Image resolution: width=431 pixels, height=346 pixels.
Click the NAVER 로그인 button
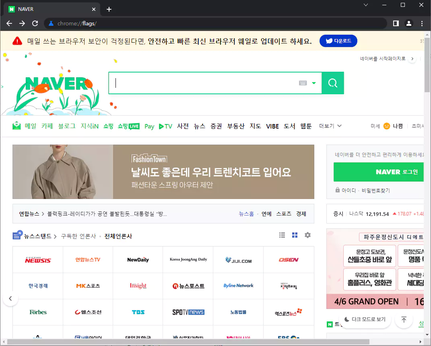tap(379, 172)
